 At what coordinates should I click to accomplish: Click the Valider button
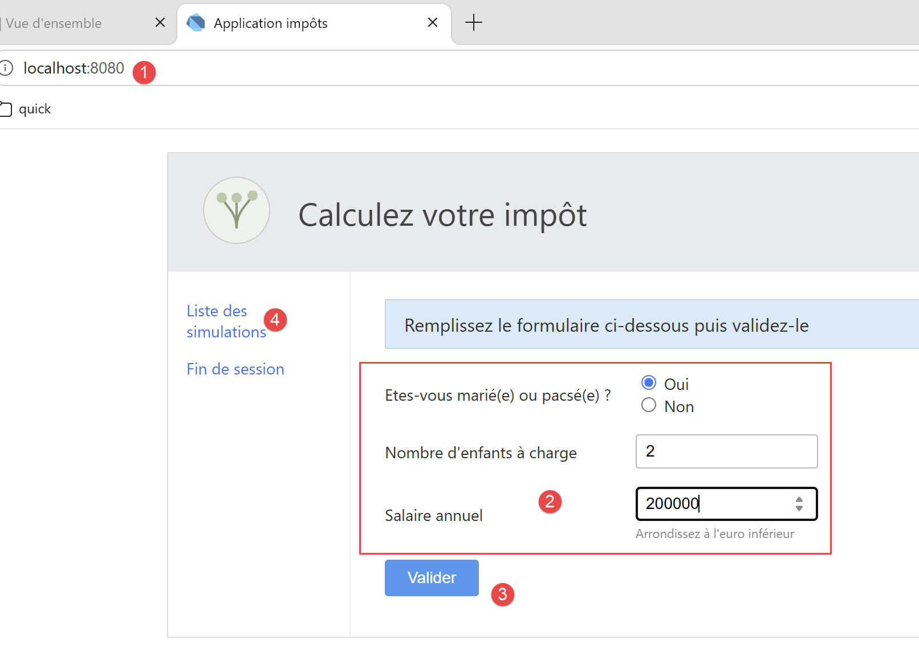point(432,578)
